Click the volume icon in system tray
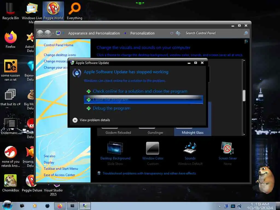Viewport: 280px width, 210px height. (x=240, y=206)
